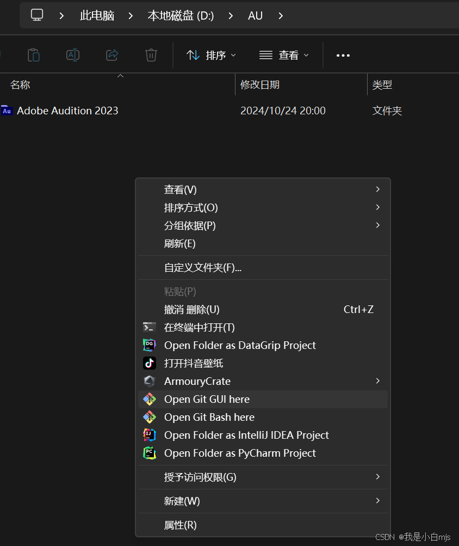Open the three-dots more options menu
The width and height of the screenshot is (459, 546).
tap(343, 56)
